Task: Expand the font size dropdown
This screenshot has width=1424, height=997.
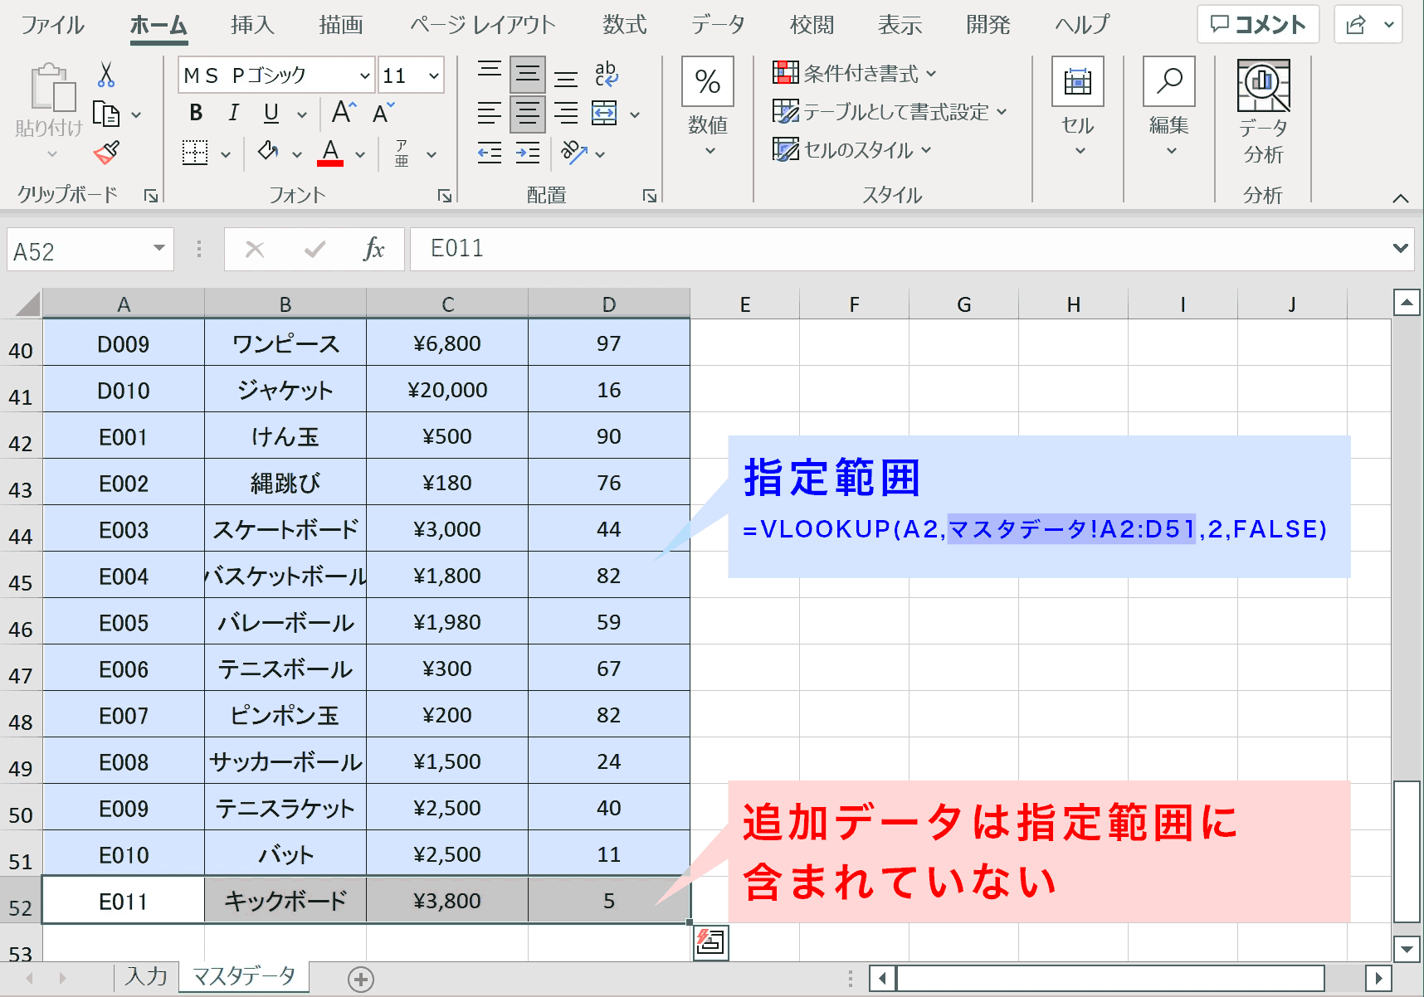Action: pyautogui.click(x=434, y=75)
